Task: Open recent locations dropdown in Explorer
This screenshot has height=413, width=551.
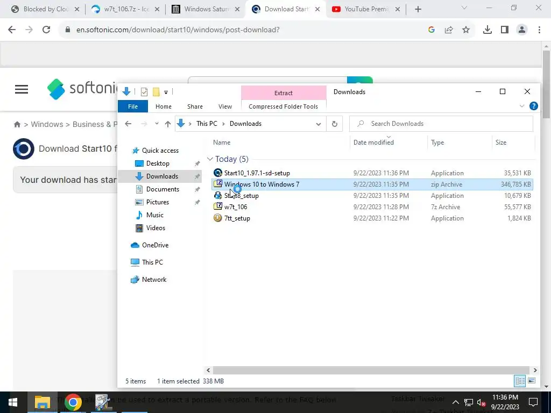Action: pos(157,124)
